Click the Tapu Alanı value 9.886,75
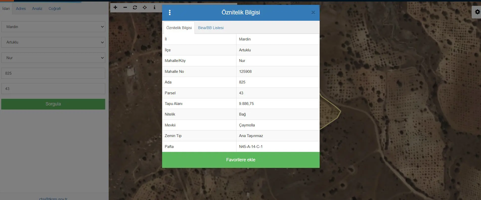The width and height of the screenshot is (481, 200). click(246, 104)
